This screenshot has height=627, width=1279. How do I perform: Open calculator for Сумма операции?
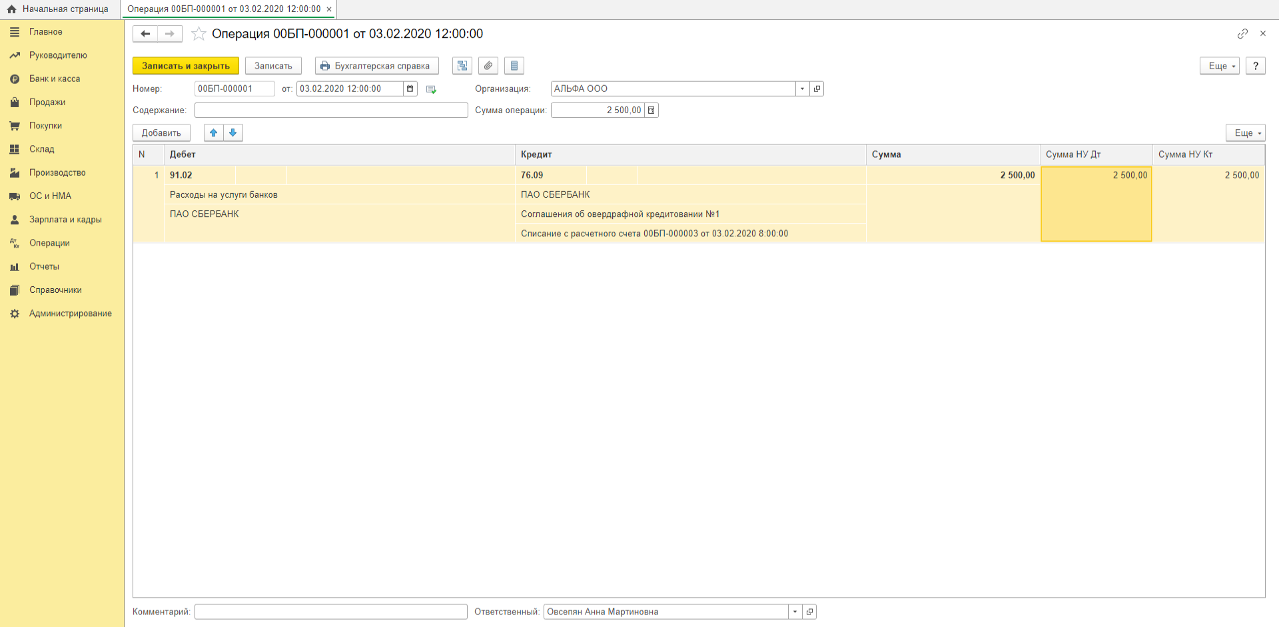(651, 110)
